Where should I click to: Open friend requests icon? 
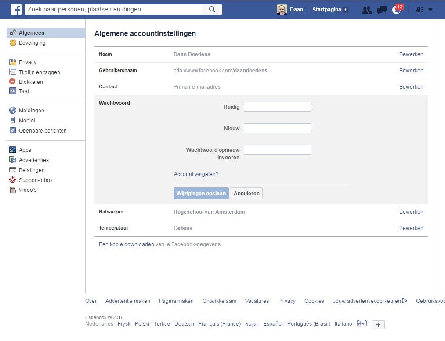click(x=367, y=10)
